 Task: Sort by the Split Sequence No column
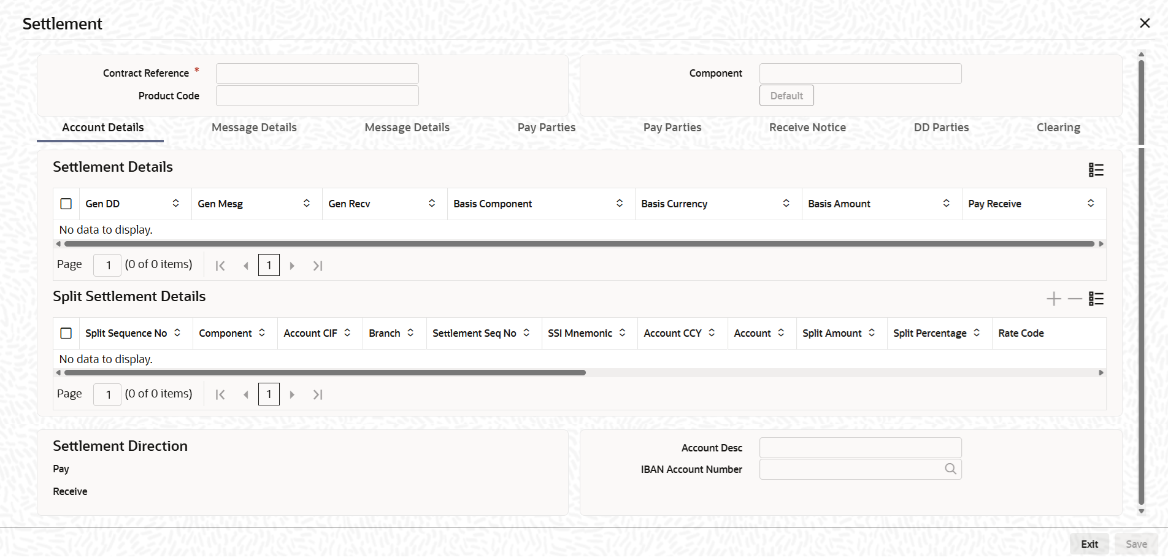[x=177, y=332]
